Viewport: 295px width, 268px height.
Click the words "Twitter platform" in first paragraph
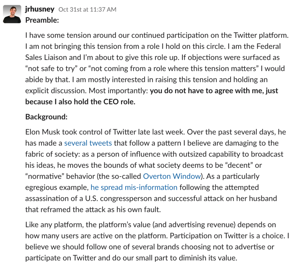coord(261,35)
